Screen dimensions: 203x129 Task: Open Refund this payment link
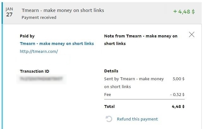(137, 119)
